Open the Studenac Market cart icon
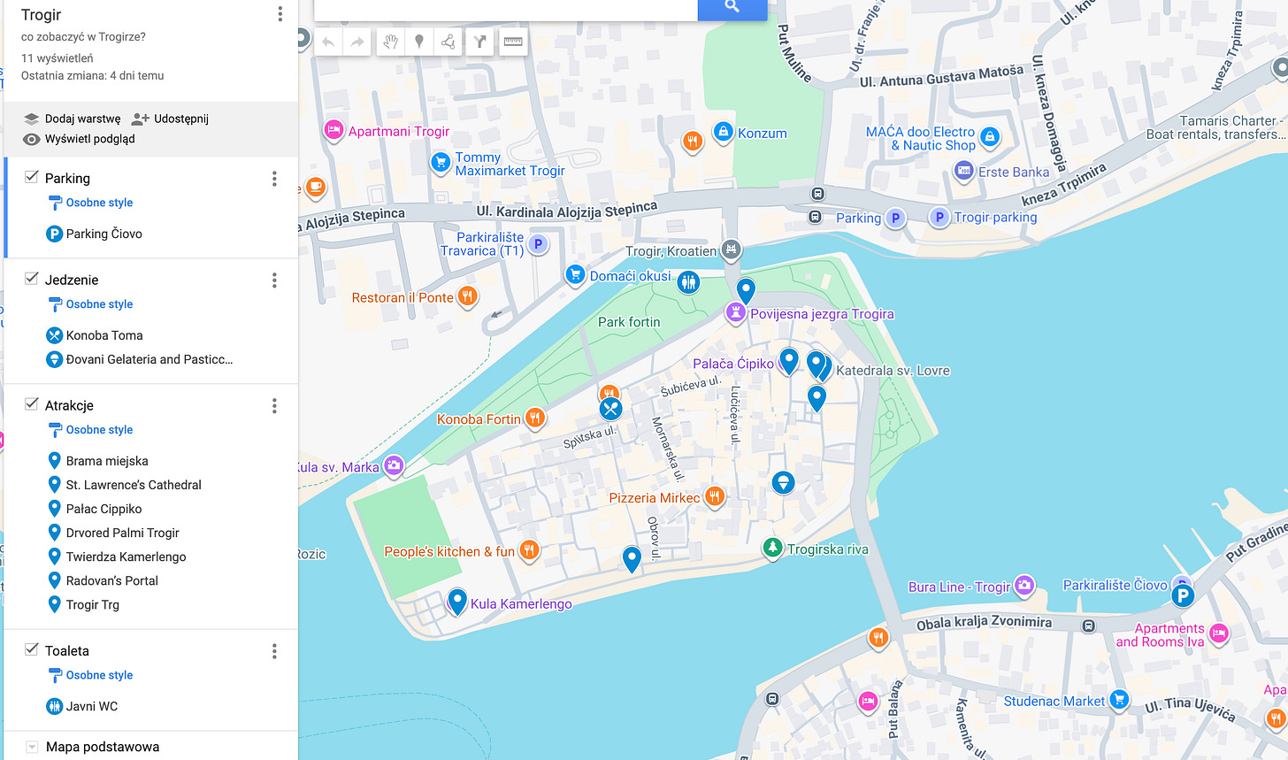This screenshot has width=1288, height=760. (1119, 700)
